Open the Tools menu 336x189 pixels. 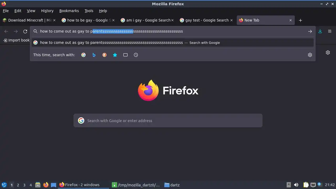pos(89,11)
